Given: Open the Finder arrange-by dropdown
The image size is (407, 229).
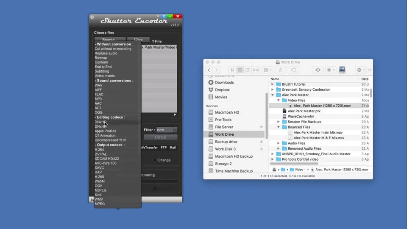Looking at the screenshot, I should (x=268, y=70).
